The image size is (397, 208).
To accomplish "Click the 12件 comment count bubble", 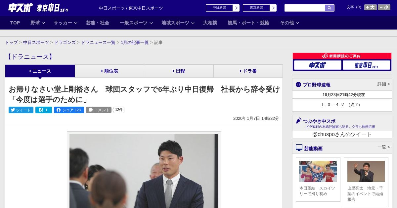I will point(119,110).
